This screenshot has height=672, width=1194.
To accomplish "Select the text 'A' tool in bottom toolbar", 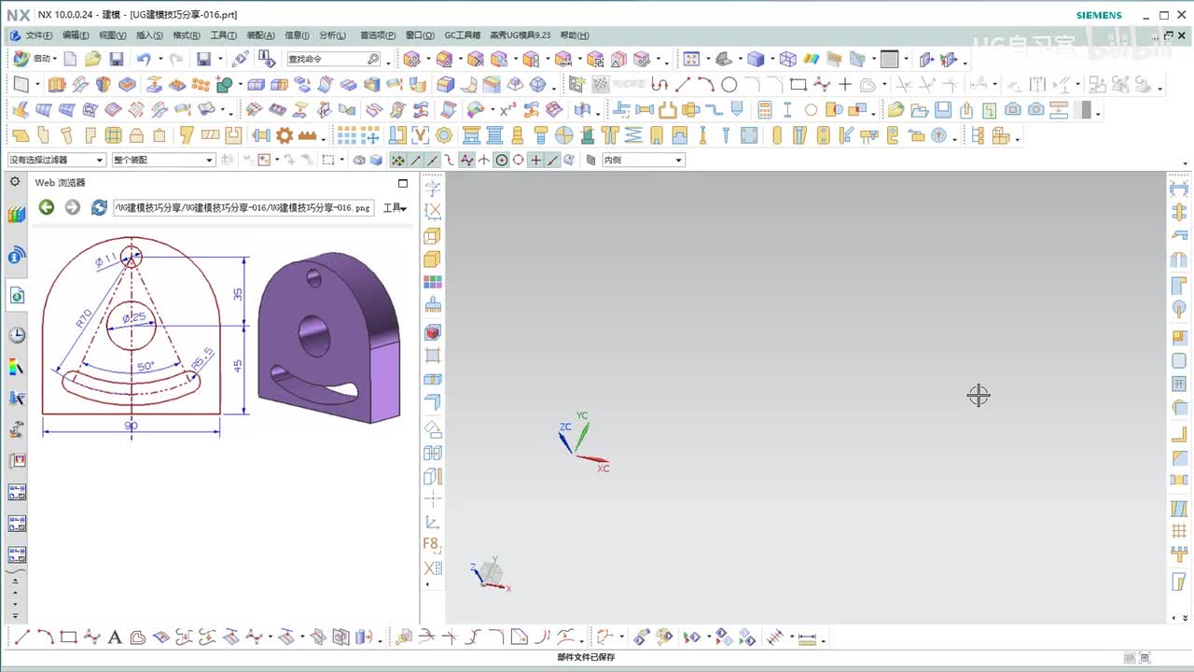I will (115, 638).
